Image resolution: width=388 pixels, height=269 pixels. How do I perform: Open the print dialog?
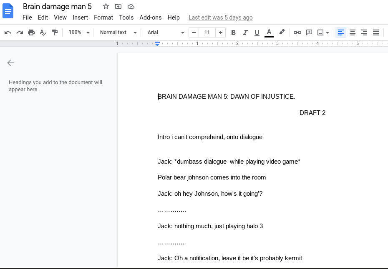(31, 32)
